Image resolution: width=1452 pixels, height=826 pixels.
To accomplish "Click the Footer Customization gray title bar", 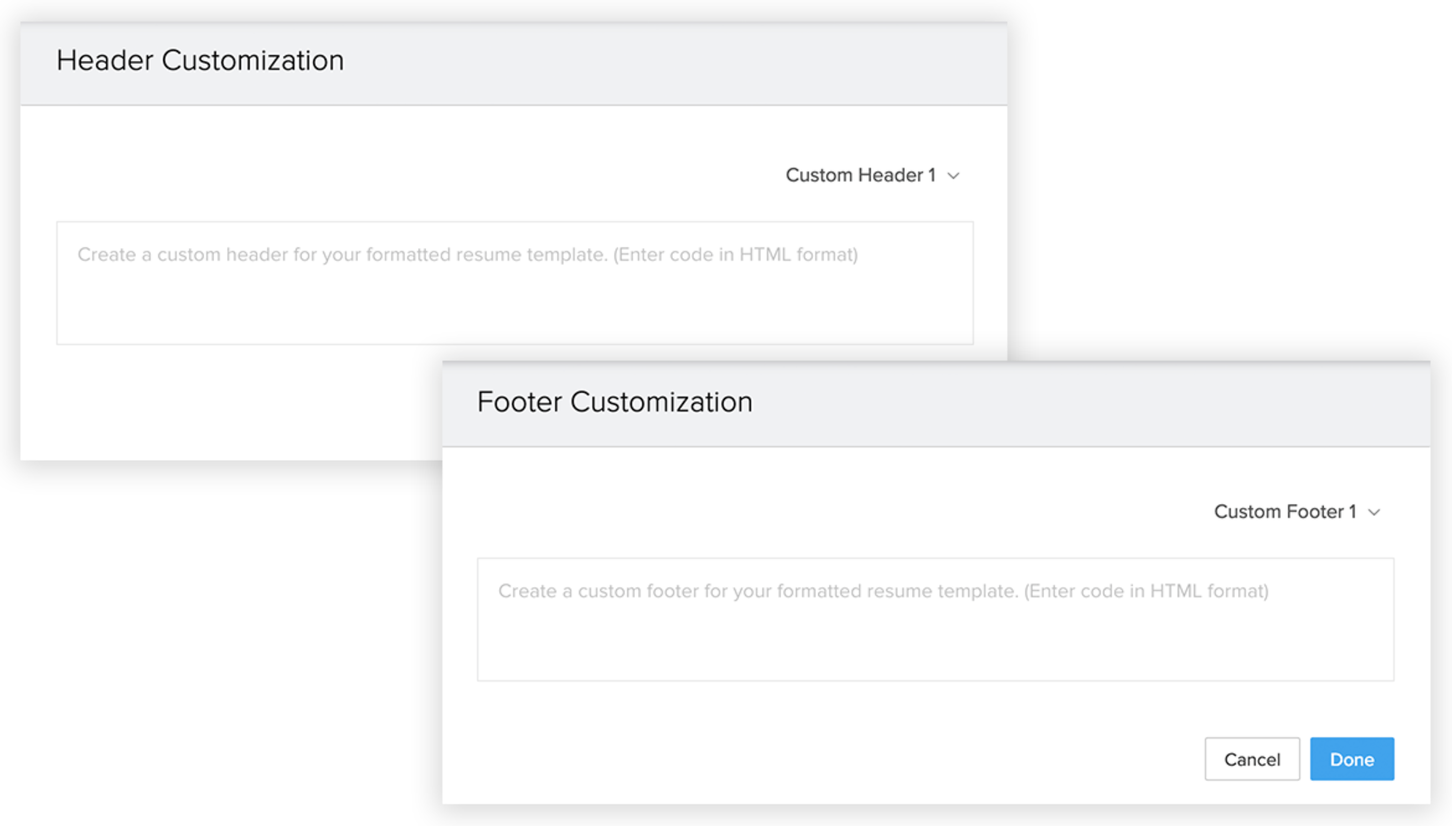I will click(x=936, y=405).
